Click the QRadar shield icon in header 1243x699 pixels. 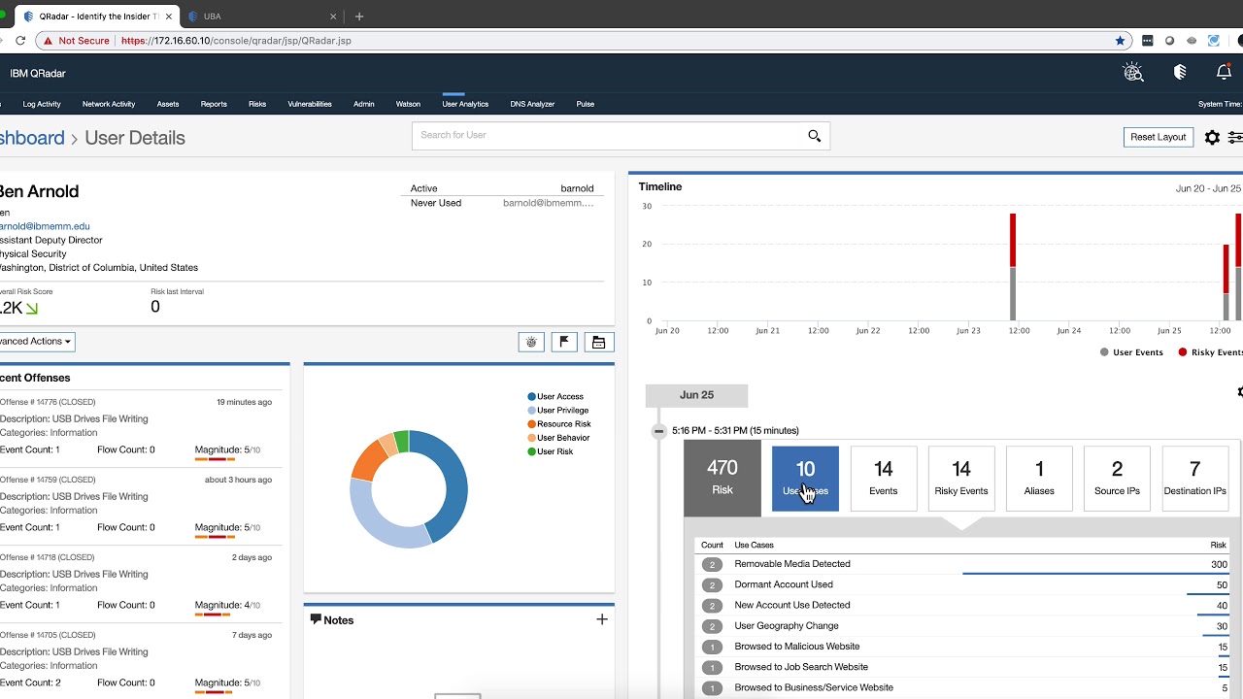(1180, 73)
